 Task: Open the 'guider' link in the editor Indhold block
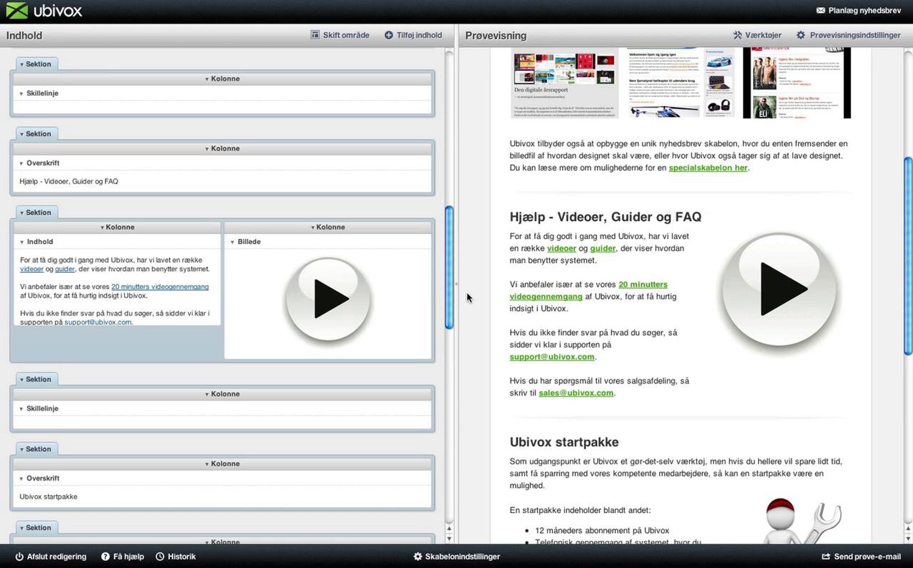click(65, 269)
